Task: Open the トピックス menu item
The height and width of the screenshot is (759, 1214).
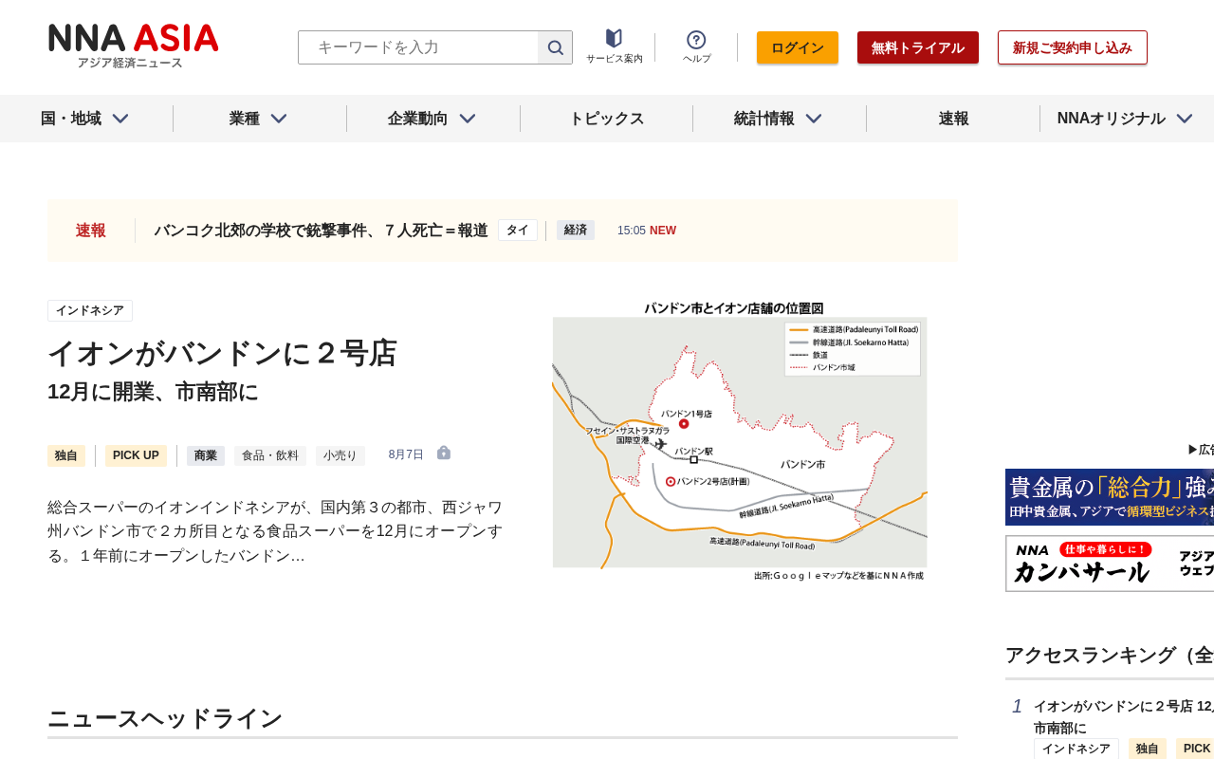Action: [606, 119]
